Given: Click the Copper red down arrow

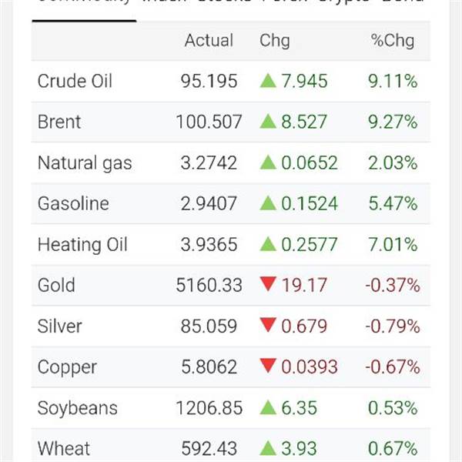Looking at the screenshot, I should (268, 367).
